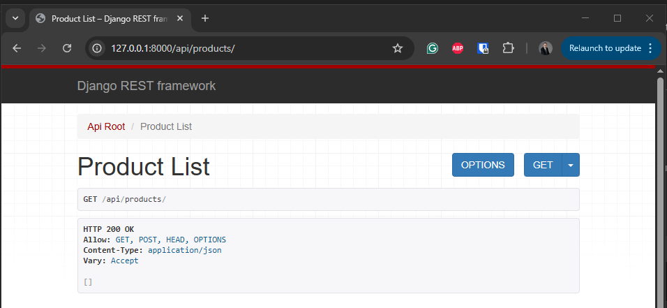The width and height of the screenshot is (667, 308).
Task: Click the Relaunch to update button
Action: [x=605, y=49]
